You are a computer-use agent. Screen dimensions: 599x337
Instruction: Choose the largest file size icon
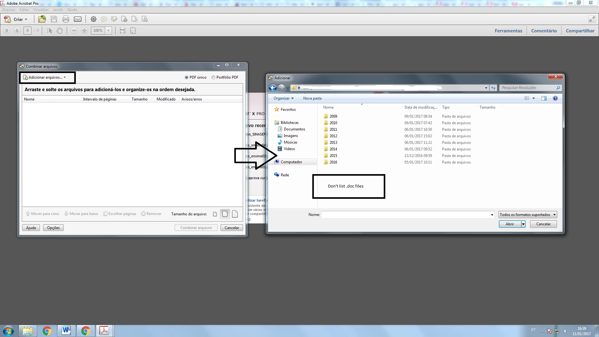tap(235, 214)
